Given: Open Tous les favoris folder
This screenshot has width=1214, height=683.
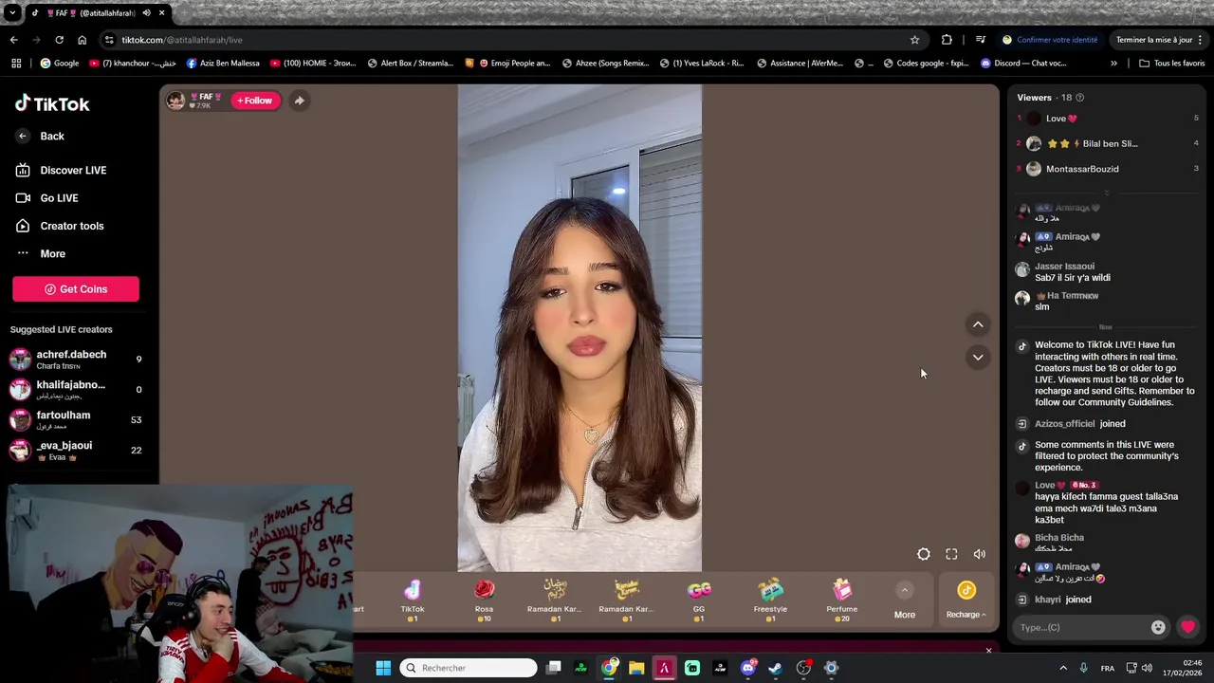Looking at the screenshot, I should click(1171, 64).
